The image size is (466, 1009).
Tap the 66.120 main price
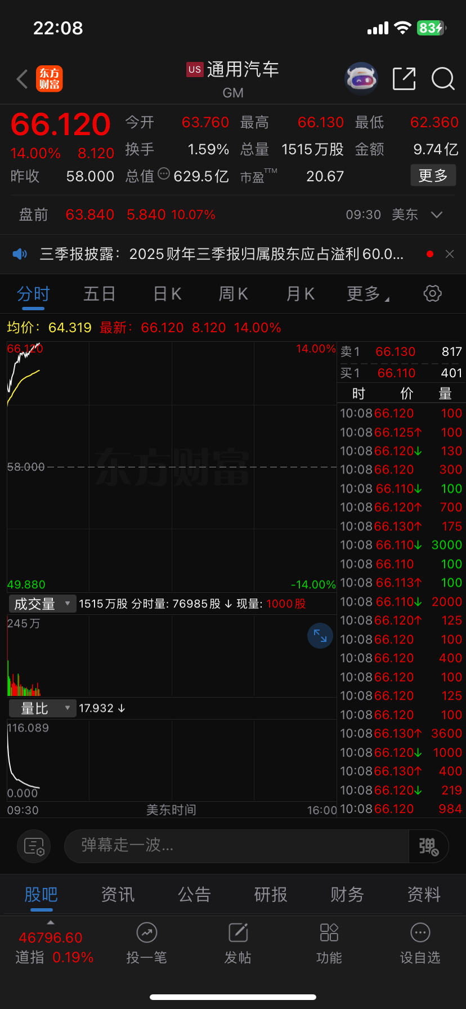click(61, 124)
